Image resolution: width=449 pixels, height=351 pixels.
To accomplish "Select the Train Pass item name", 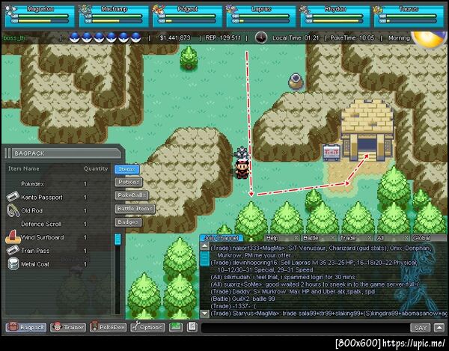I will (x=35, y=251).
